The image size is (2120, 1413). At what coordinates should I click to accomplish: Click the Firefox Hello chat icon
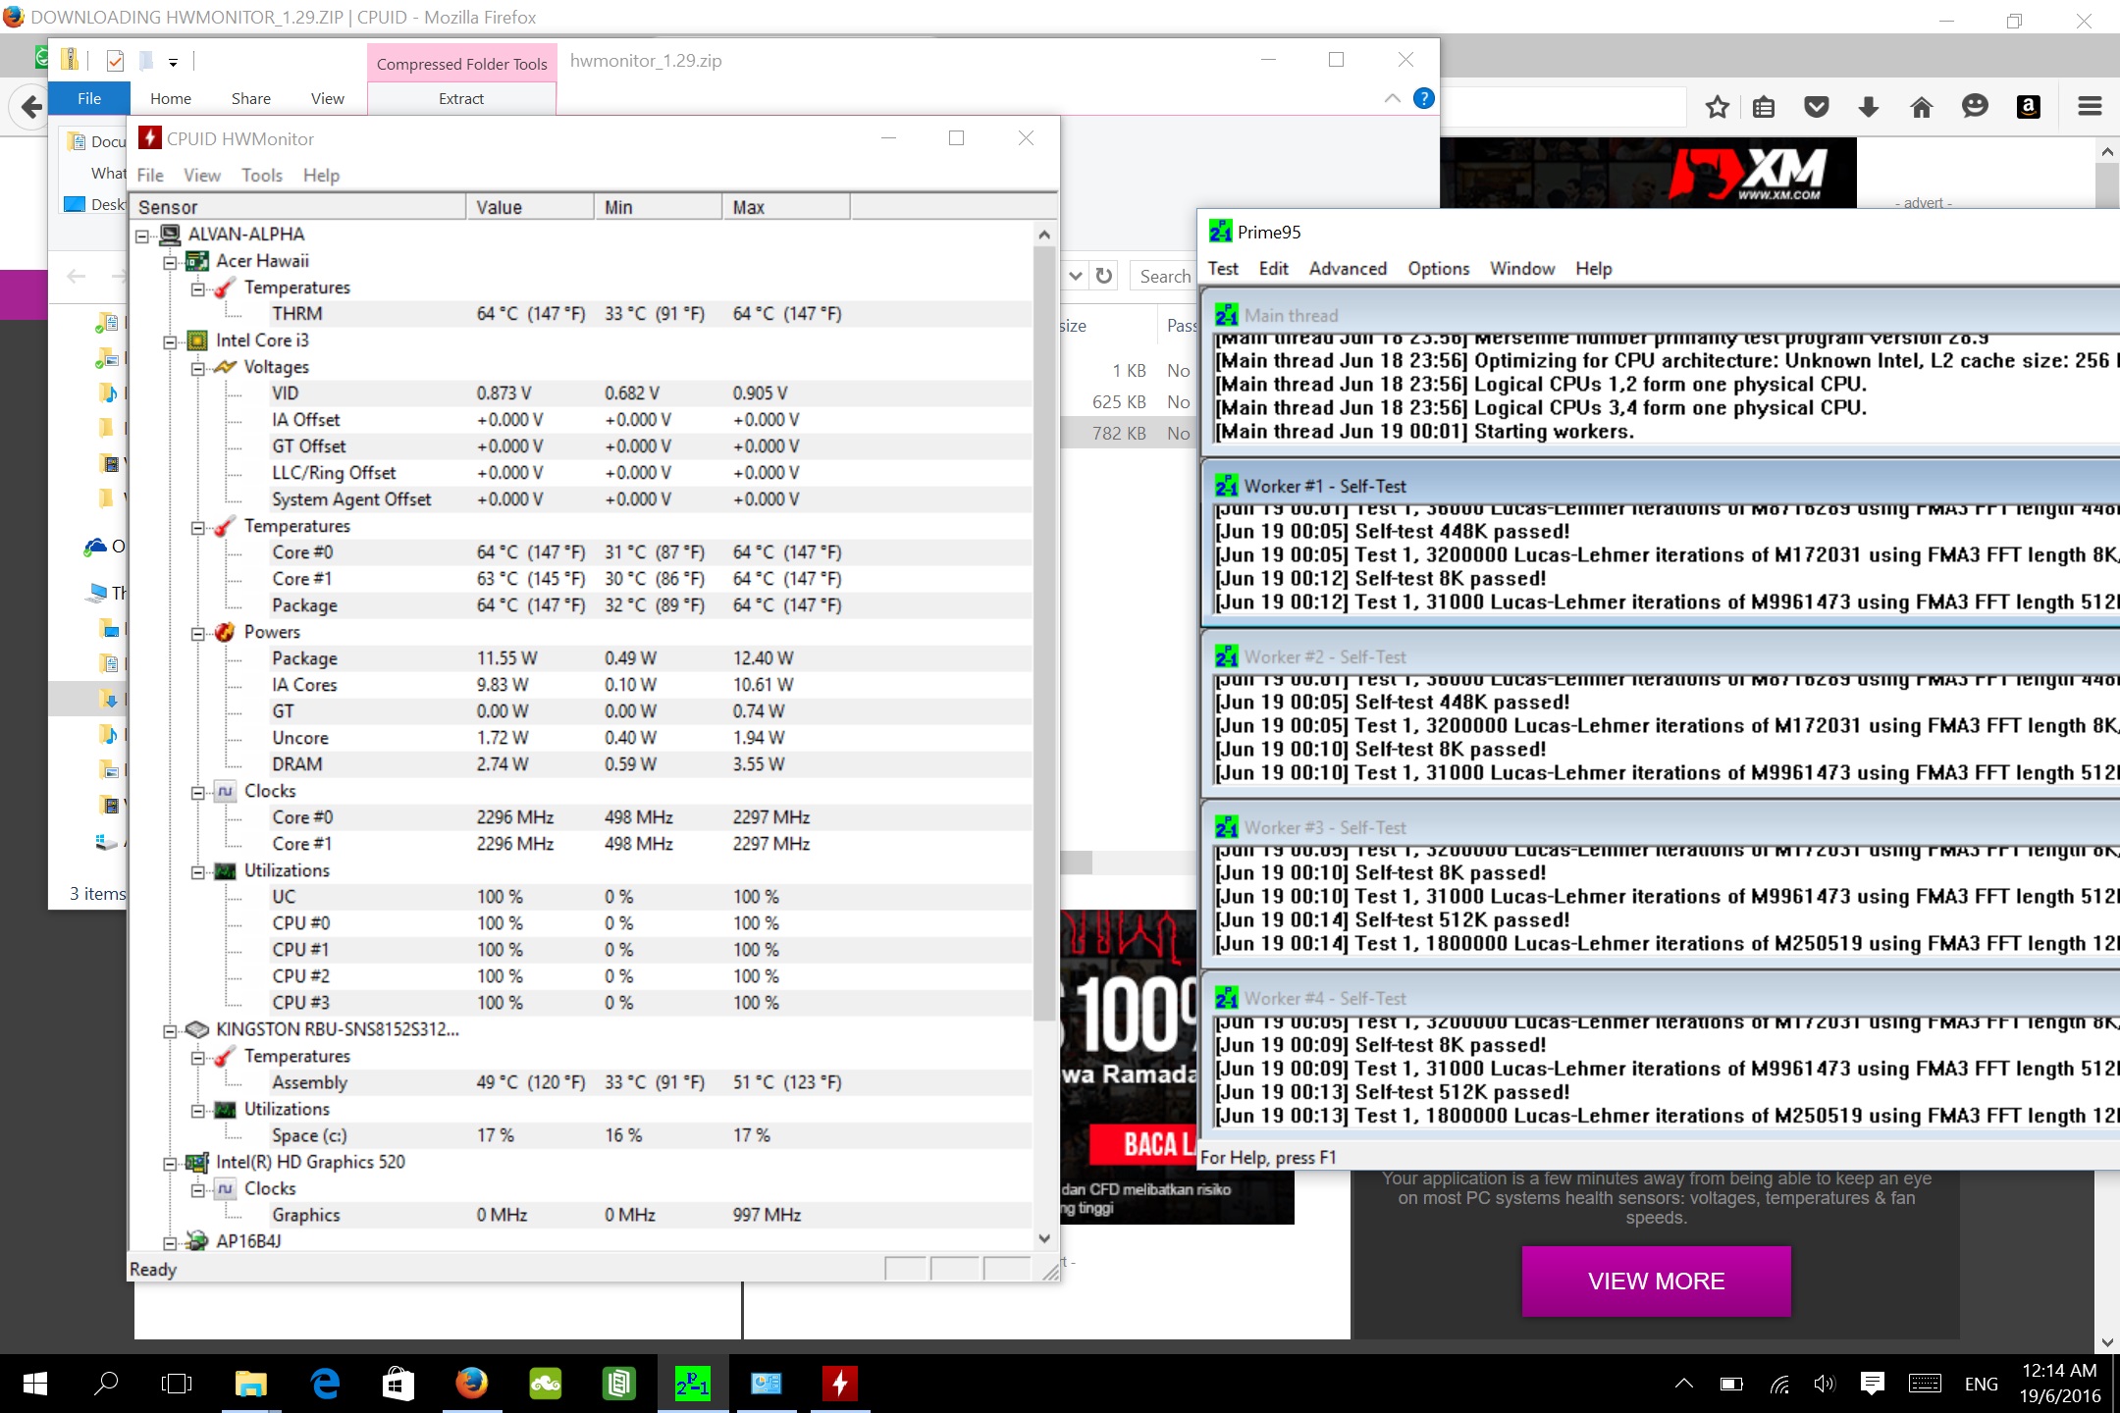pos(1975,107)
